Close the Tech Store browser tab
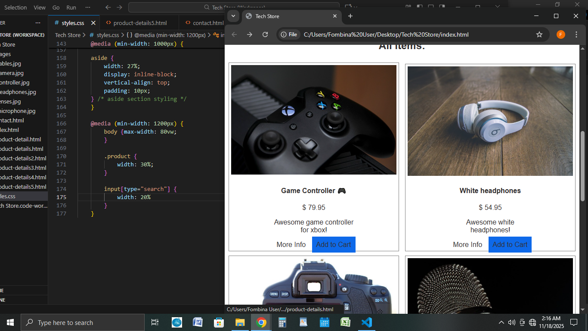The height and width of the screenshot is (331, 588). tap(335, 16)
